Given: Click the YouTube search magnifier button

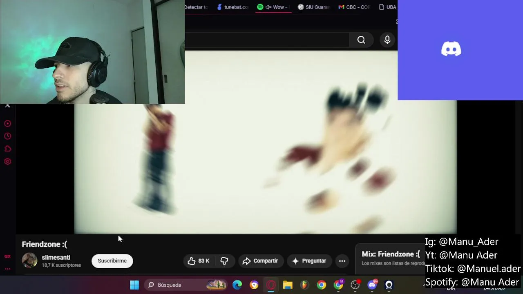Looking at the screenshot, I should [361, 40].
